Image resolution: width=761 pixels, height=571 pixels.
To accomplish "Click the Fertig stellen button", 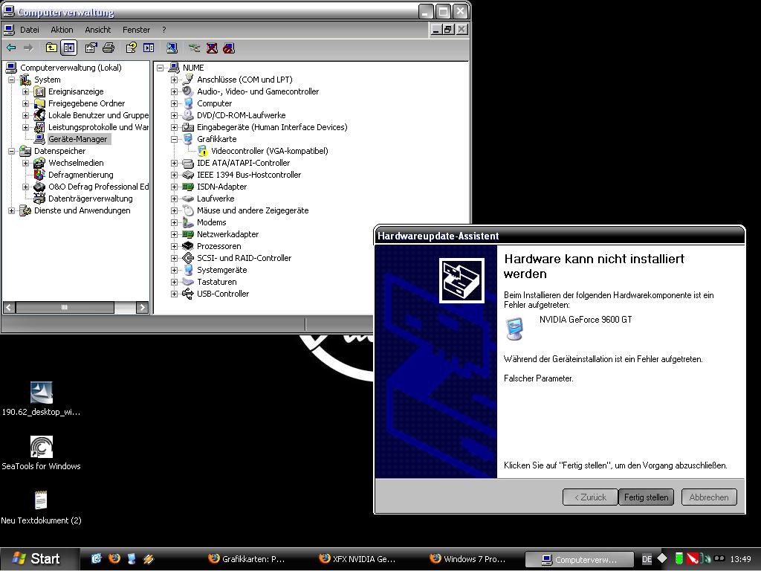I will pos(646,497).
